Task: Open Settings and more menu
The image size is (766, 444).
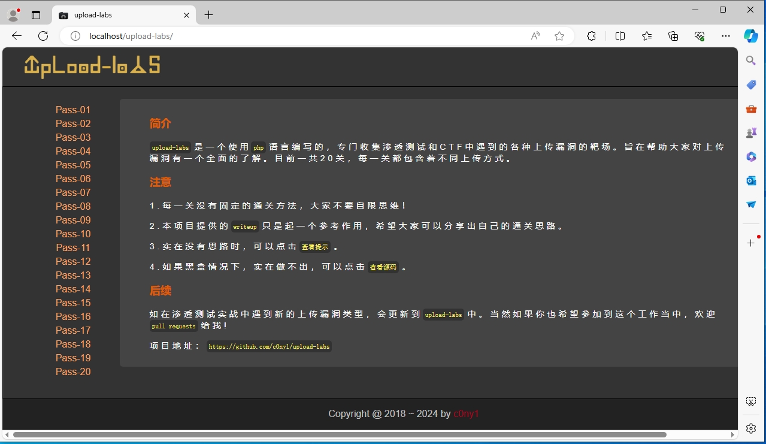Action: 726,36
